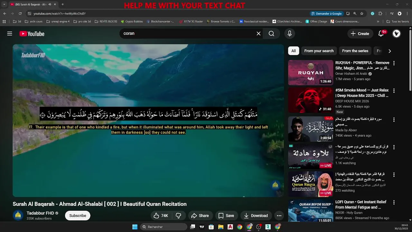Open options for 1.1K watching live video
412x232 pixels.
pos(394,147)
